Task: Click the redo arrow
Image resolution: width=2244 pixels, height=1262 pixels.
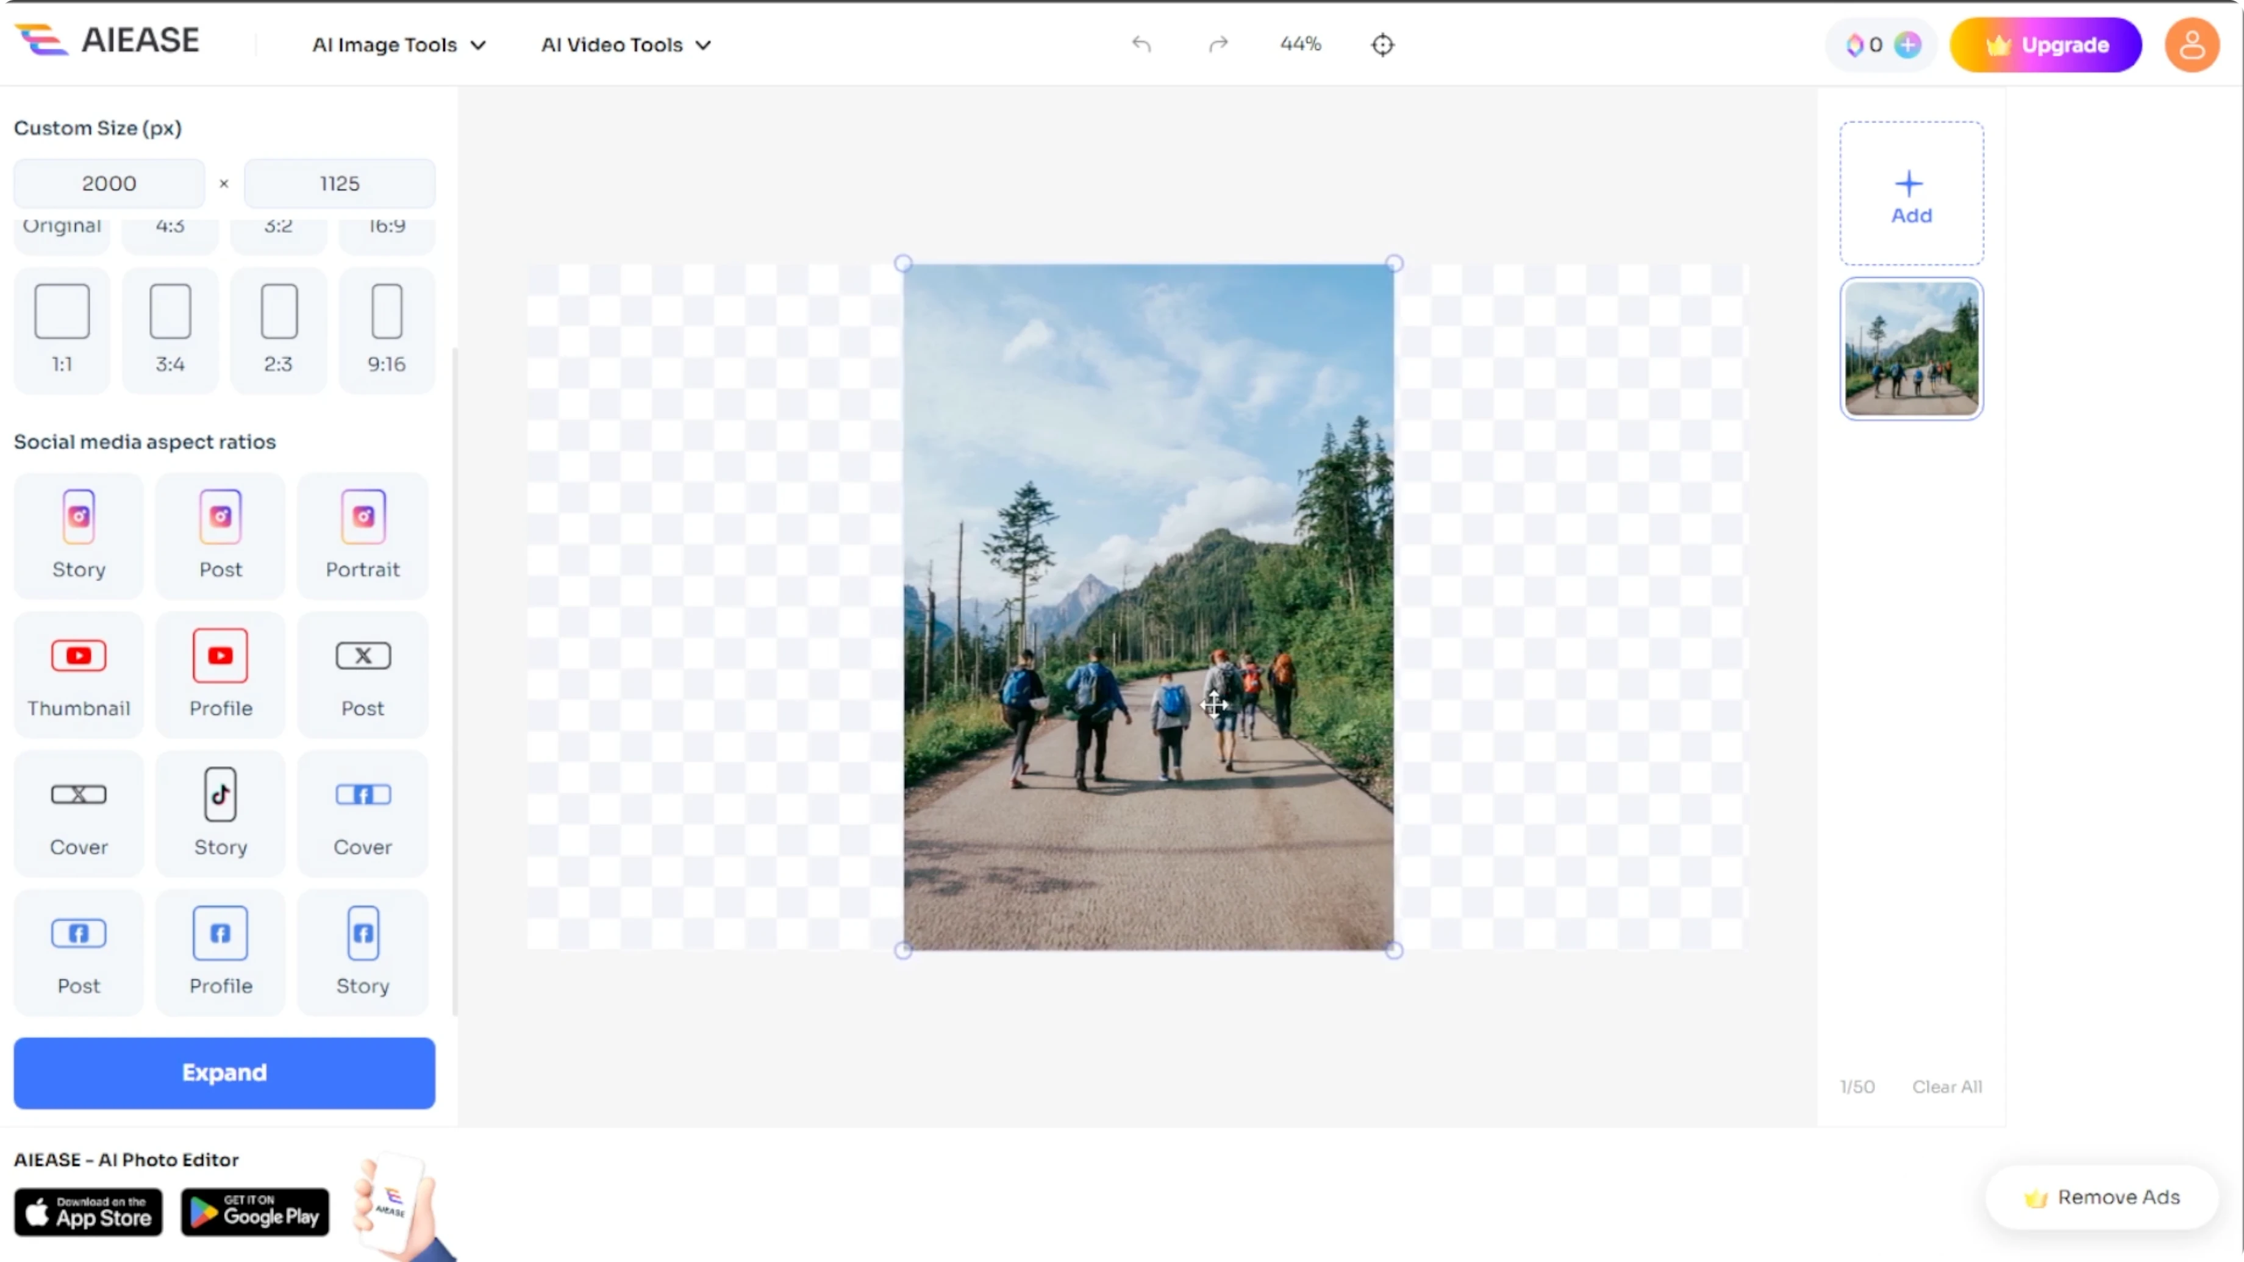Action: tap(1218, 43)
